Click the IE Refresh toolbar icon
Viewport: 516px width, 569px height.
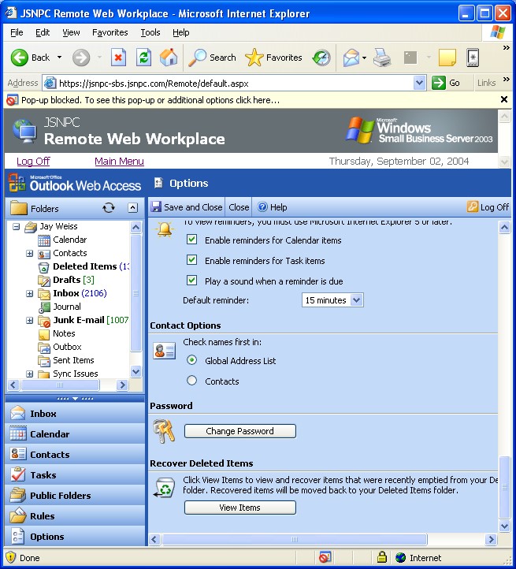click(x=143, y=58)
